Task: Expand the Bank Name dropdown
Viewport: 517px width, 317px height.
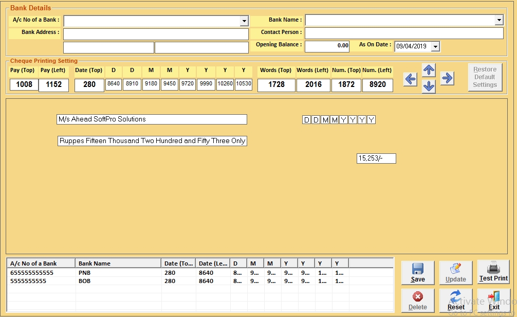Action: (x=498, y=20)
